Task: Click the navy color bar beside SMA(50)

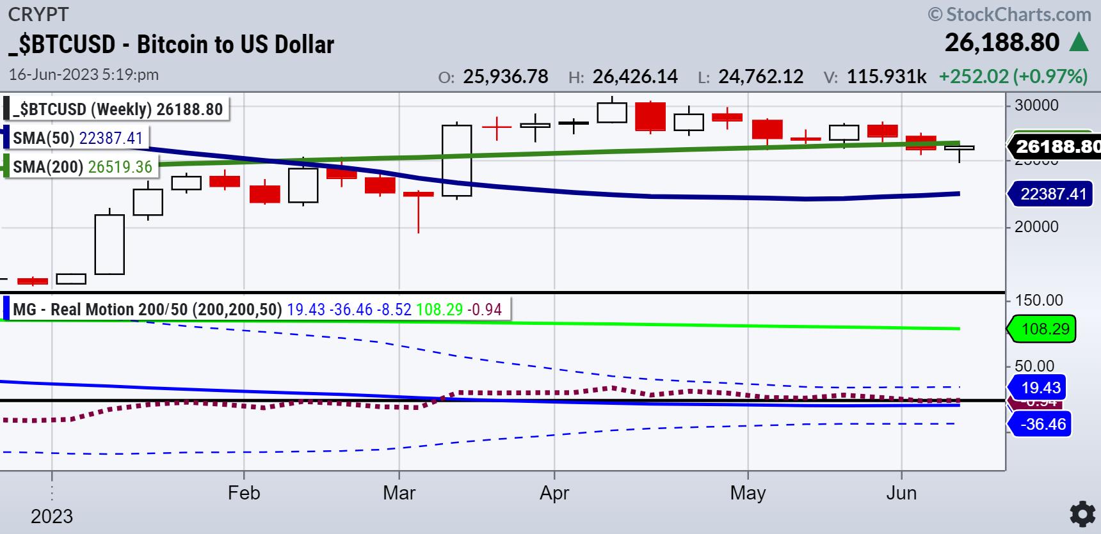Action: 4,138
